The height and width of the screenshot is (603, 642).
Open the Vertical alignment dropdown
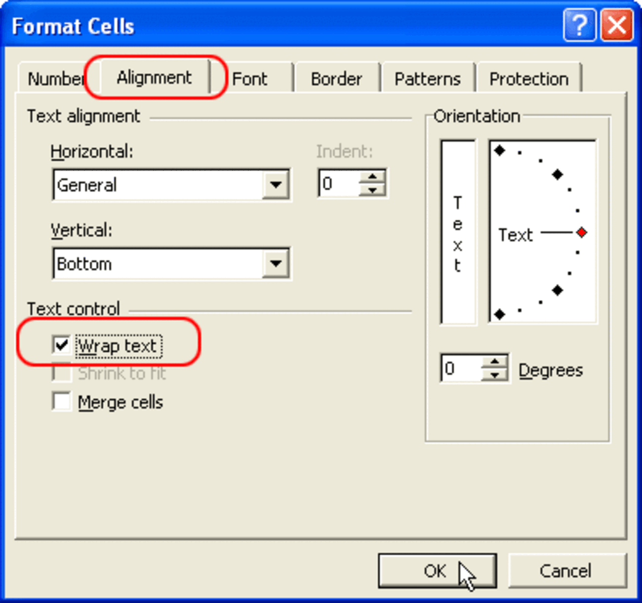point(276,264)
